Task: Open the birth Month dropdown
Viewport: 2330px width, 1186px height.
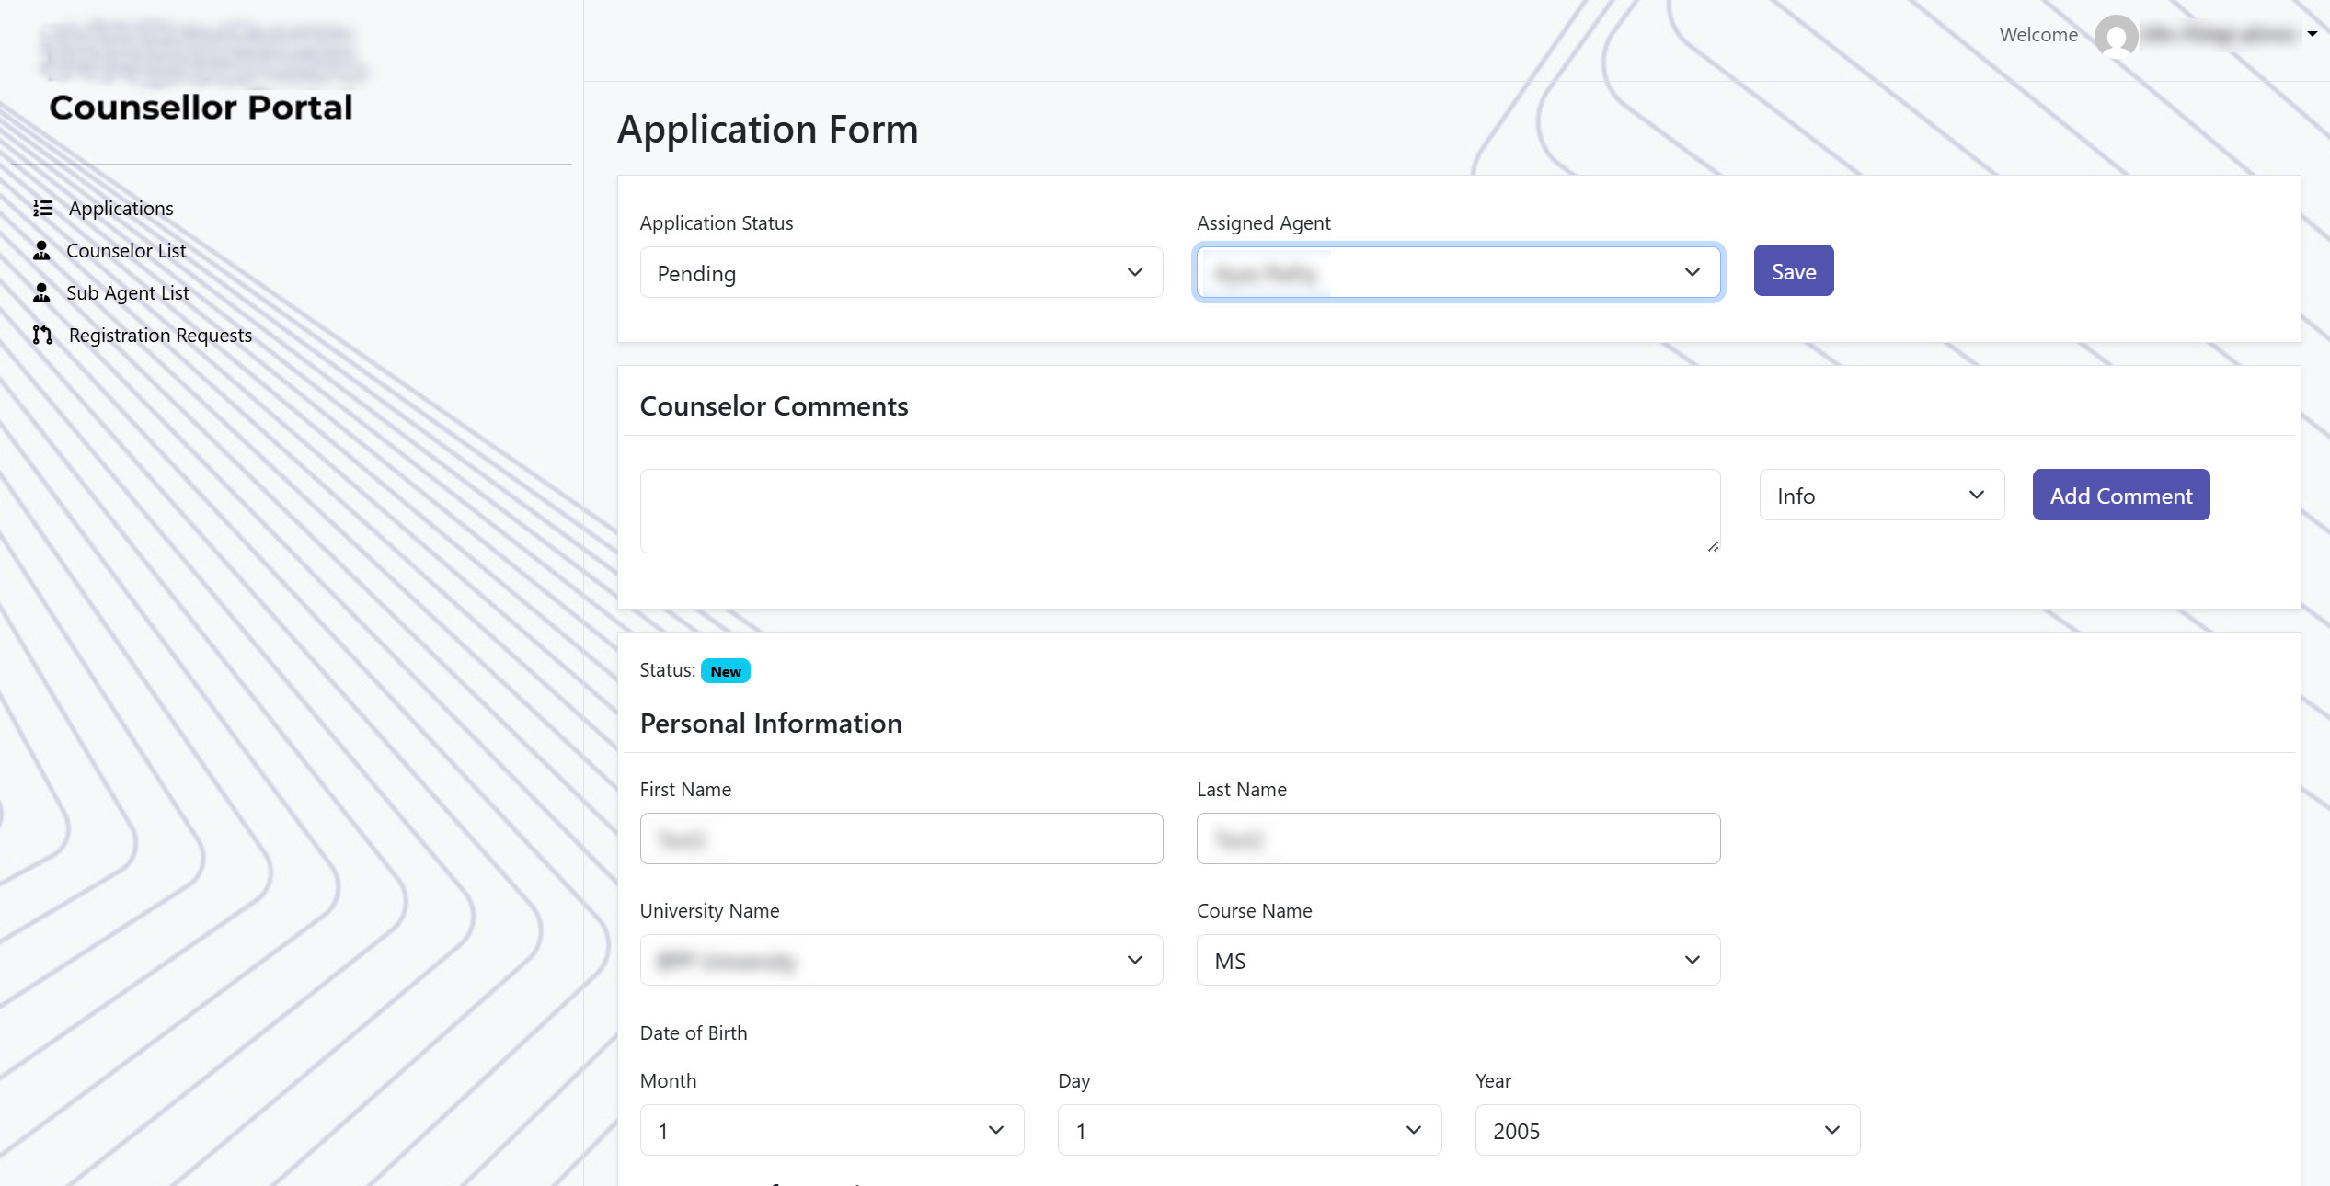Action: [831, 1130]
